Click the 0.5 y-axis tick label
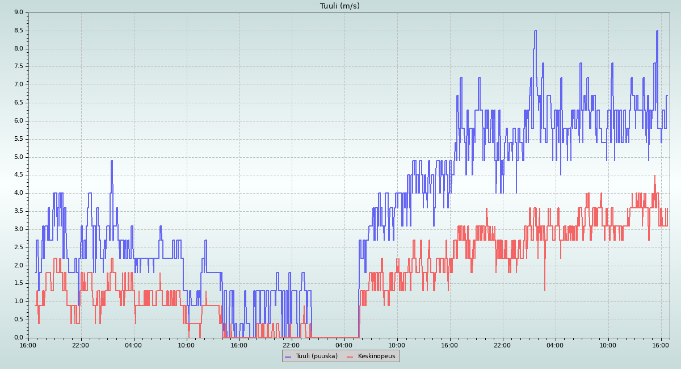Image resolution: width=681 pixels, height=369 pixels. 19,320
